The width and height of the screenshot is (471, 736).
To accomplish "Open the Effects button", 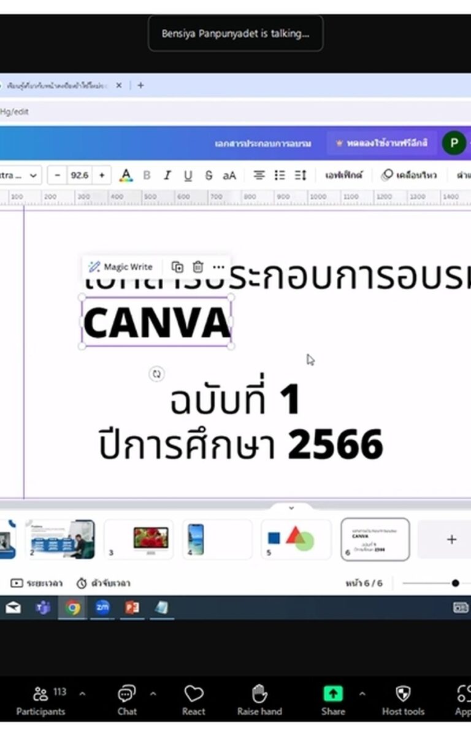I will tap(343, 175).
